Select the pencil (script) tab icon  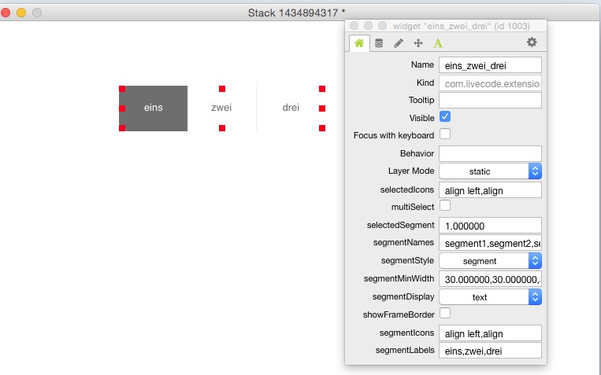399,43
